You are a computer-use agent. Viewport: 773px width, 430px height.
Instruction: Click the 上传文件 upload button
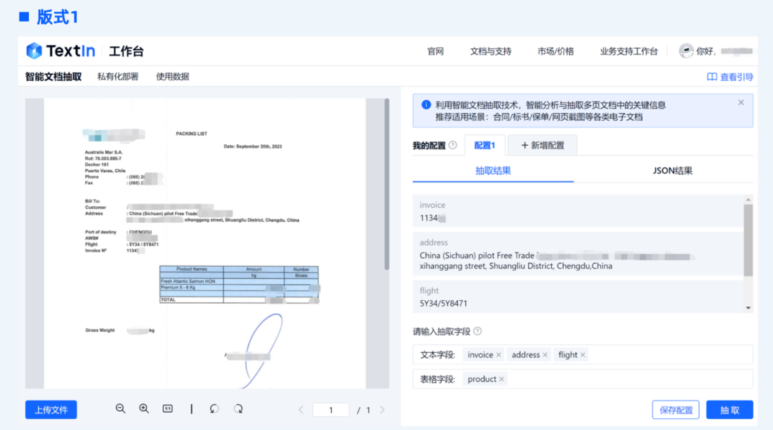click(x=51, y=410)
